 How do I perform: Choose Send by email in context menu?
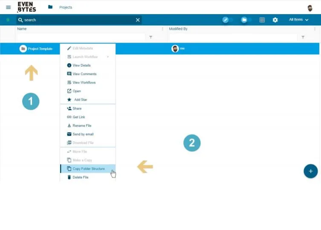tap(88, 134)
